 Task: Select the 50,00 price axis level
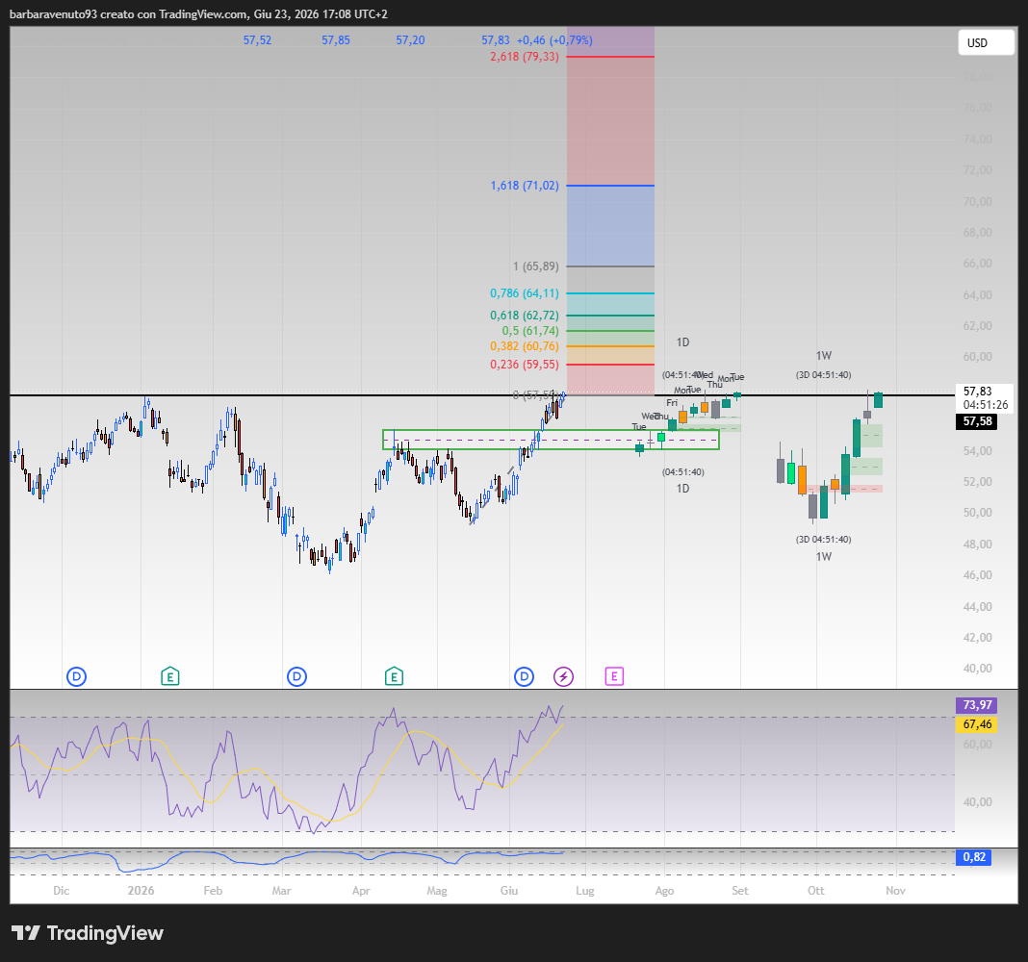[978, 513]
